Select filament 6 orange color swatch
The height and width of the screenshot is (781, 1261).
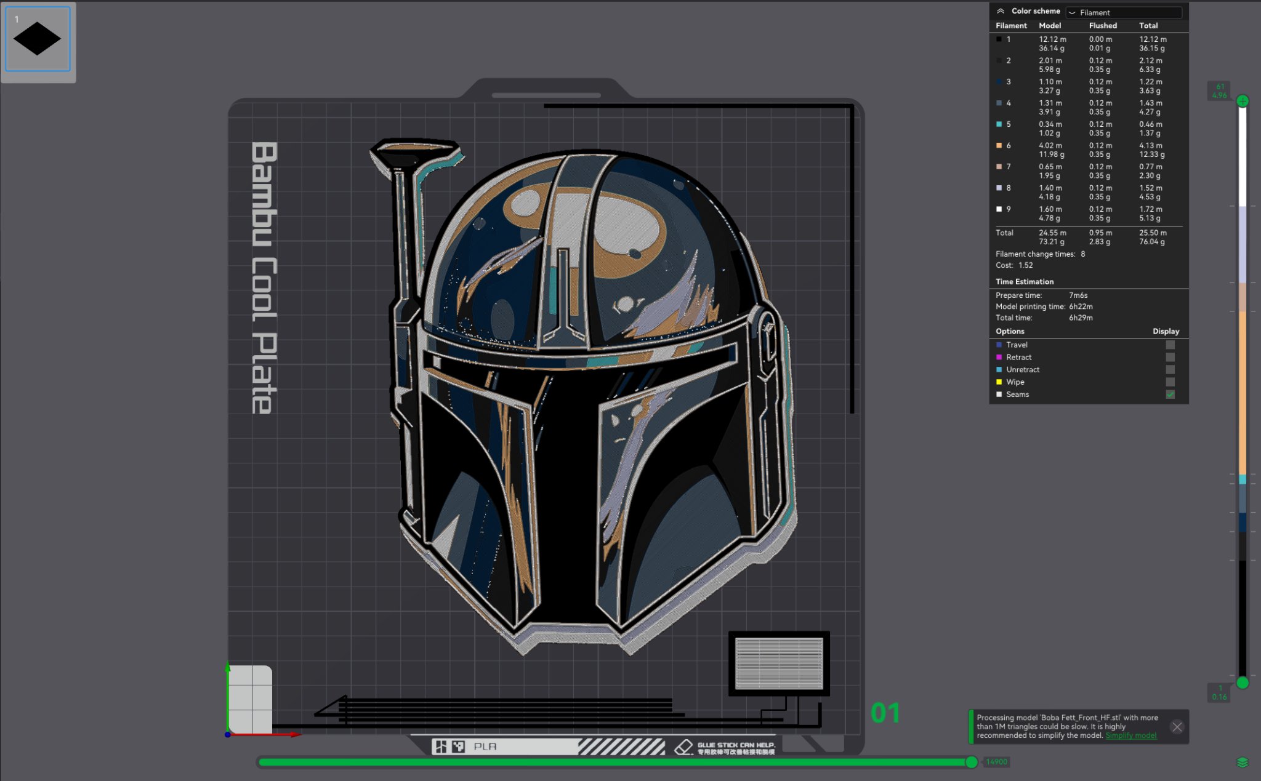[997, 145]
